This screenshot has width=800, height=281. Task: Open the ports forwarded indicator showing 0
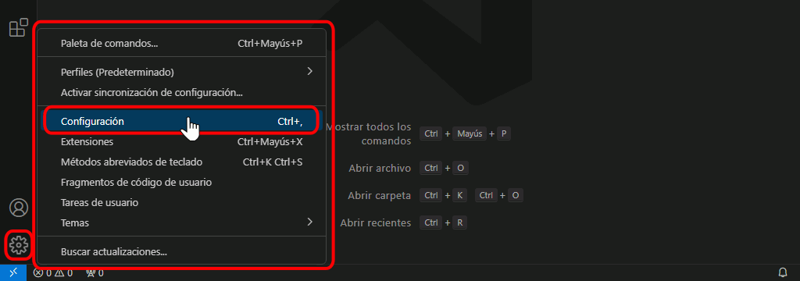(95, 273)
